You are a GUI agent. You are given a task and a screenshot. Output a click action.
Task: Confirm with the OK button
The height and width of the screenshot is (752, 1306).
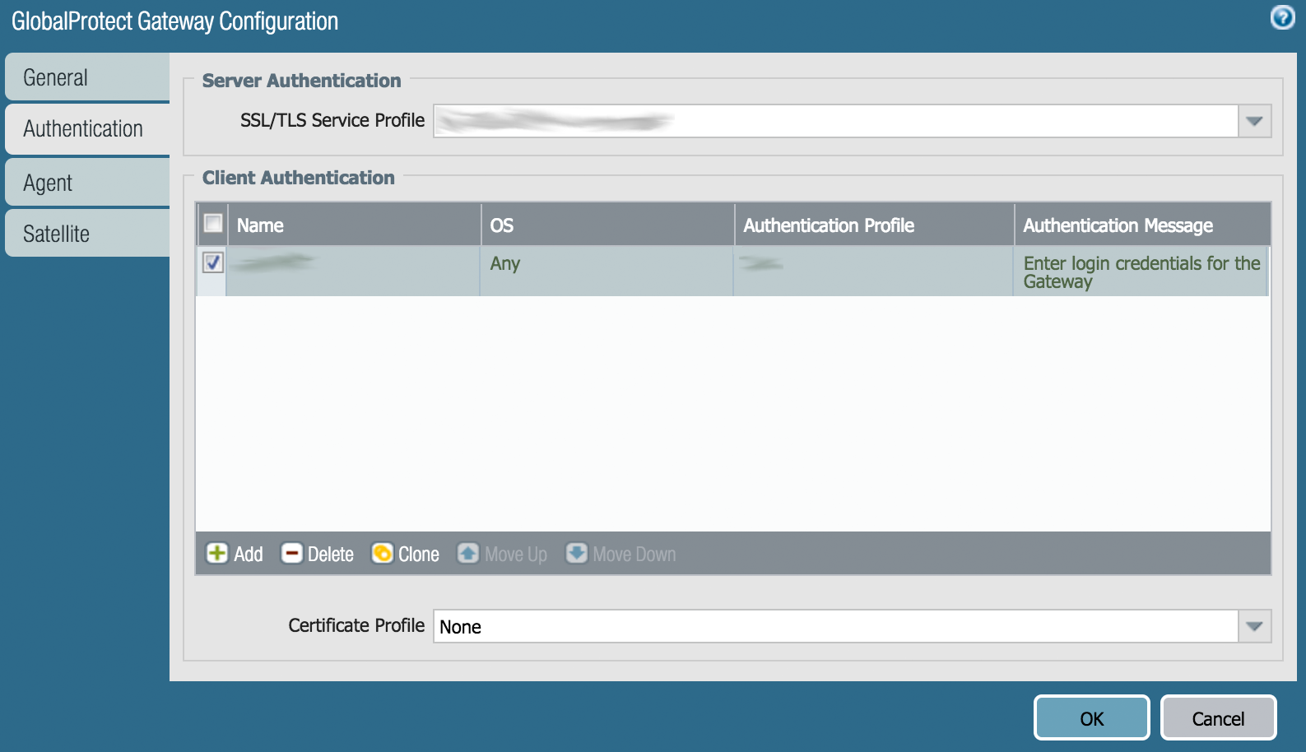point(1091,718)
